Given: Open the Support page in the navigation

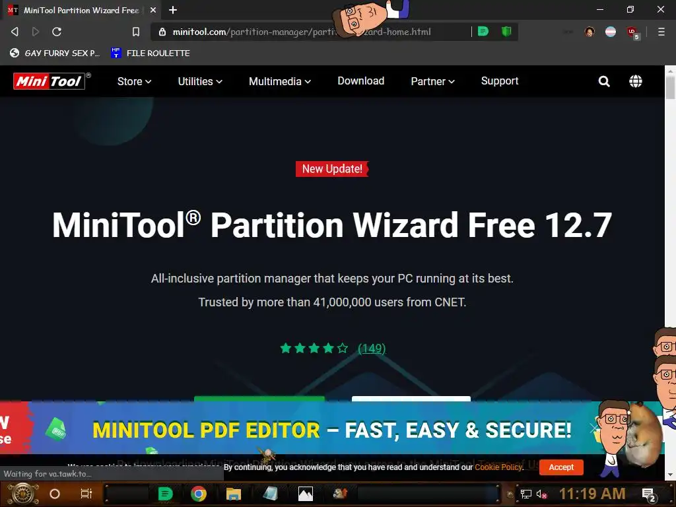Looking at the screenshot, I should click(500, 81).
